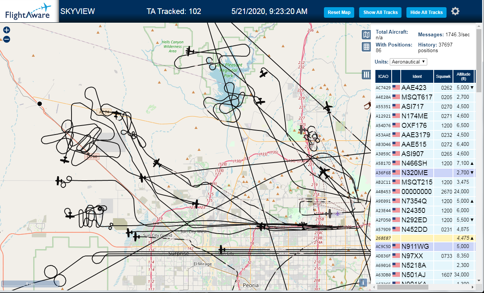
Task: Select the N174ME aircraft row
Action: tap(425, 116)
